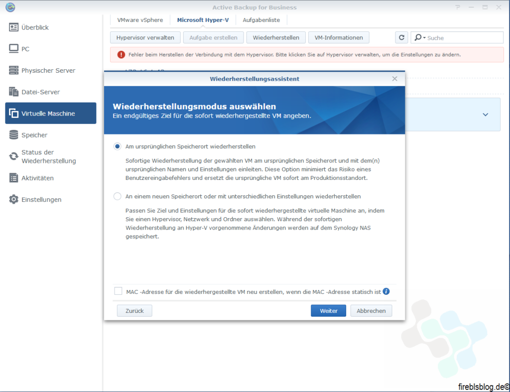The width and height of the screenshot is (510, 392).
Task: Open Aktivitäten via the list icon
Action: [x=13, y=178]
